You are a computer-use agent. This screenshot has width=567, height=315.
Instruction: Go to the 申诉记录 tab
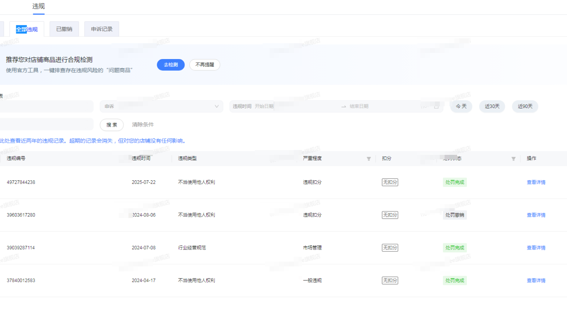102,29
